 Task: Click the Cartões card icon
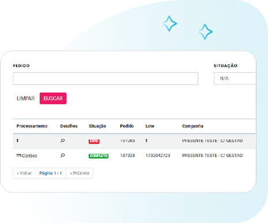pyautogui.click(x=19, y=155)
